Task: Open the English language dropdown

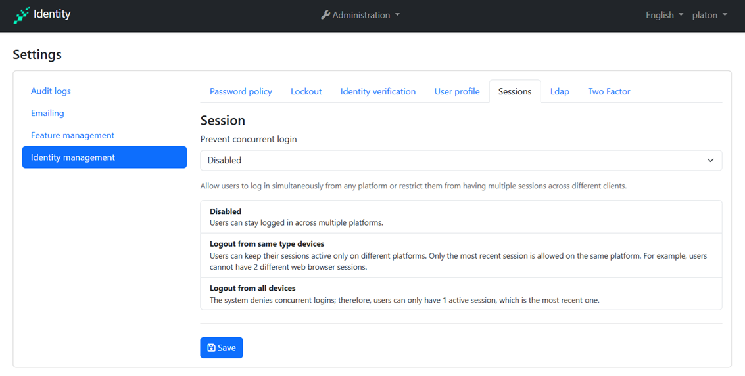Action: [x=664, y=15]
